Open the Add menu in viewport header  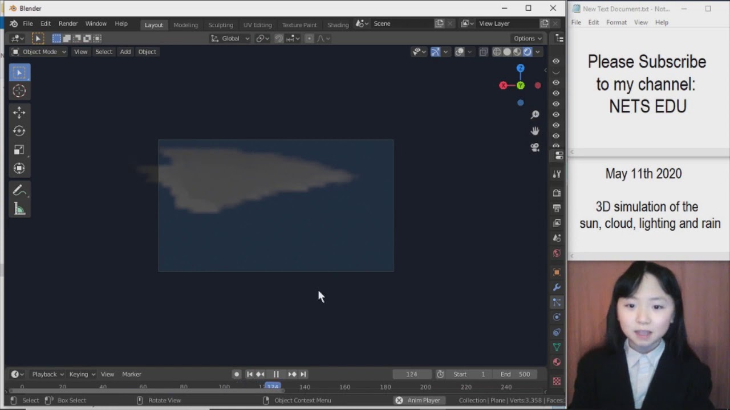(x=125, y=52)
